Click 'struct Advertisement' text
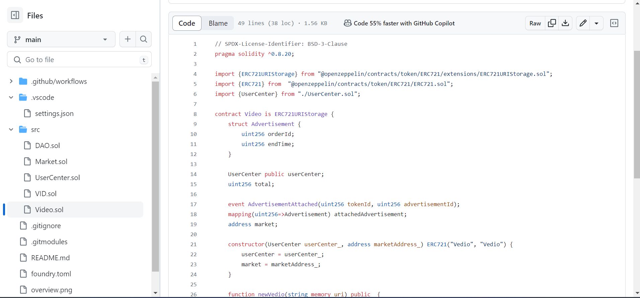 [261, 124]
